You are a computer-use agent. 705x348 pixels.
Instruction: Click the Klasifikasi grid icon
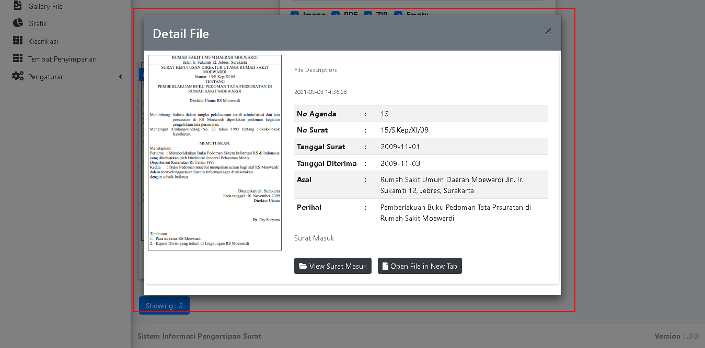click(x=17, y=41)
